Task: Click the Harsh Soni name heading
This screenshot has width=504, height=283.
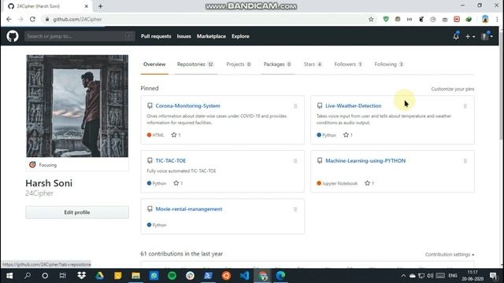Action: (49, 183)
